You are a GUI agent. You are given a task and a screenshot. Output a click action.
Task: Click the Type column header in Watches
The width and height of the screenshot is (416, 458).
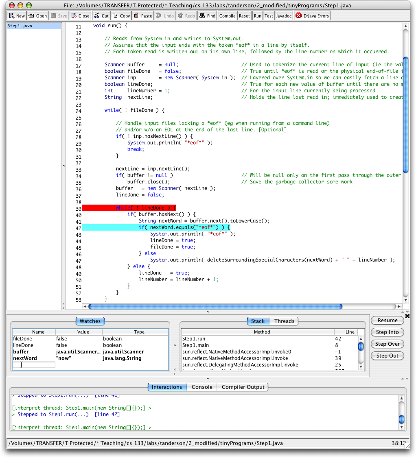coord(136,332)
